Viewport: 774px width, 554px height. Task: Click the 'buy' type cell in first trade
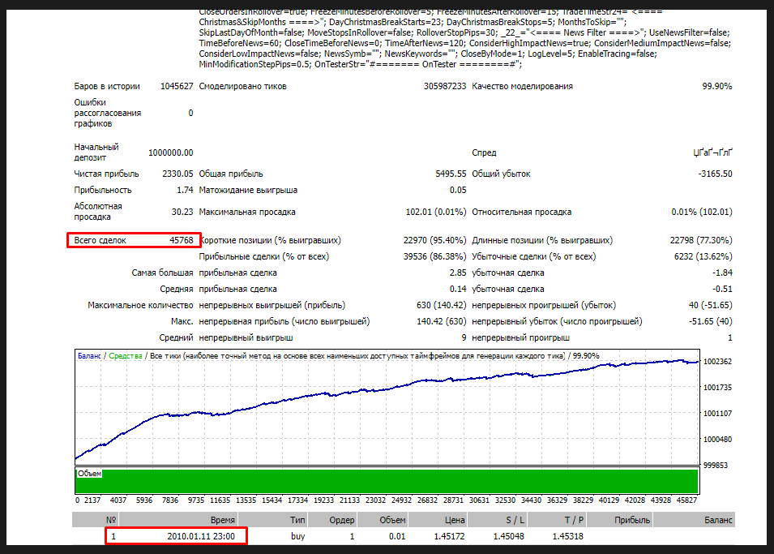coord(297,536)
